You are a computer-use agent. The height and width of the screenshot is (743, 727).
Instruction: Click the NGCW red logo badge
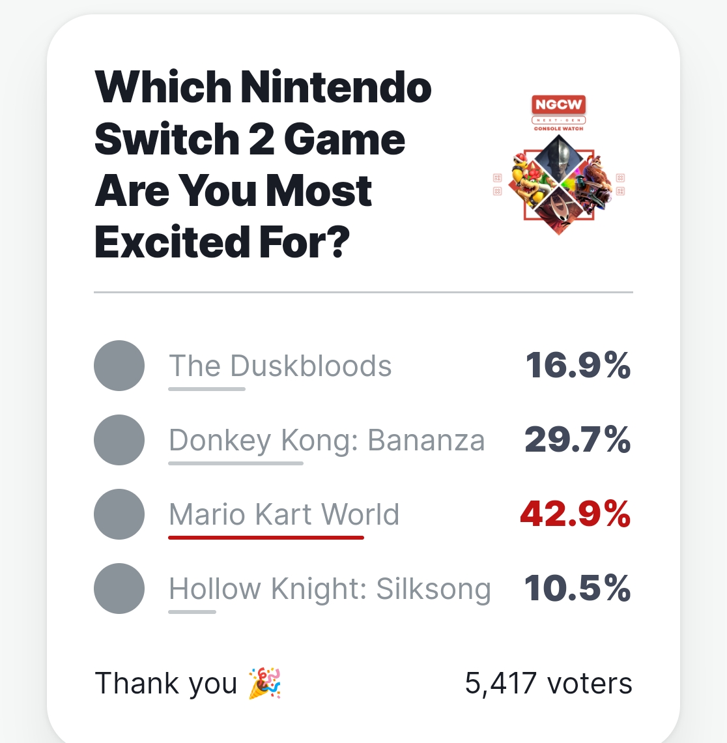(x=558, y=104)
